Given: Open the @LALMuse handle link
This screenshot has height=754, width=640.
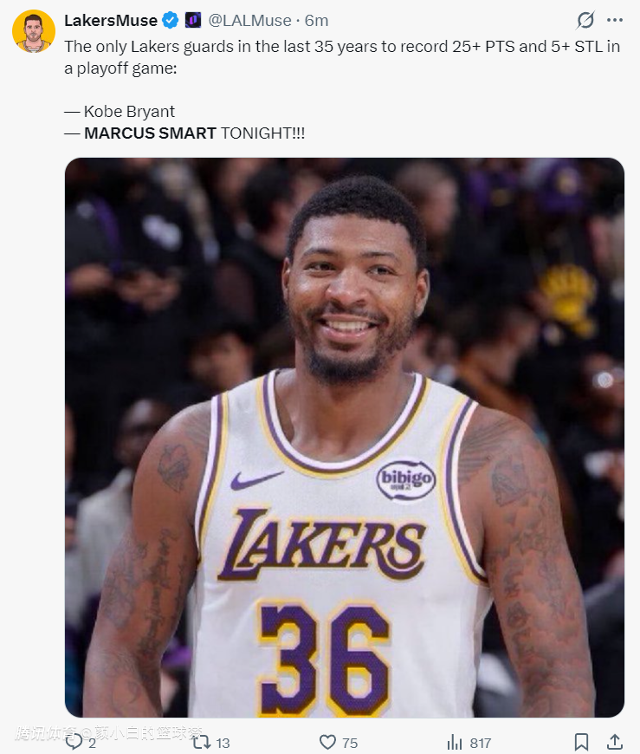Looking at the screenshot, I should click(x=249, y=21).
